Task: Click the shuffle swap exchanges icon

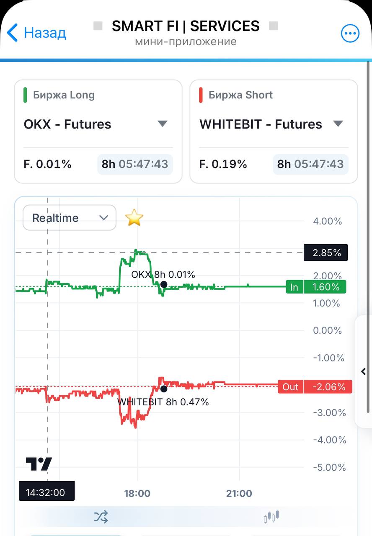Action: (x=101, y=517)
